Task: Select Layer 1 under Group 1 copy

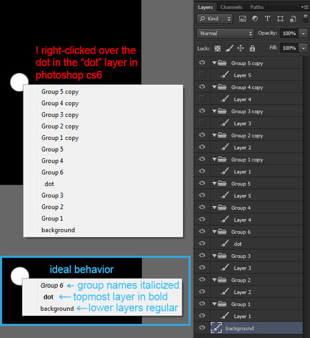Action: [x=249, y=172]
